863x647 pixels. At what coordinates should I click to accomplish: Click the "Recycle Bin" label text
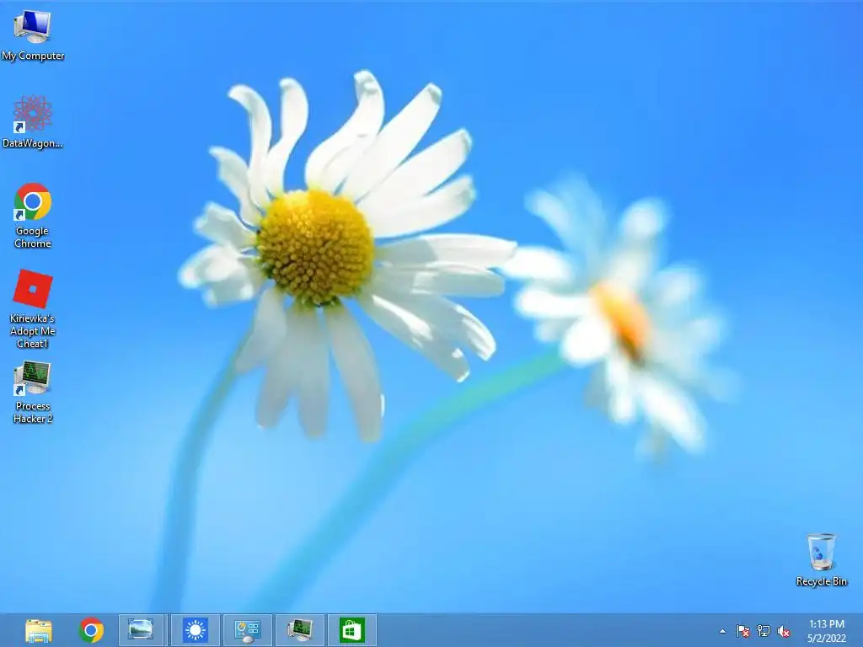click(821, 581)
